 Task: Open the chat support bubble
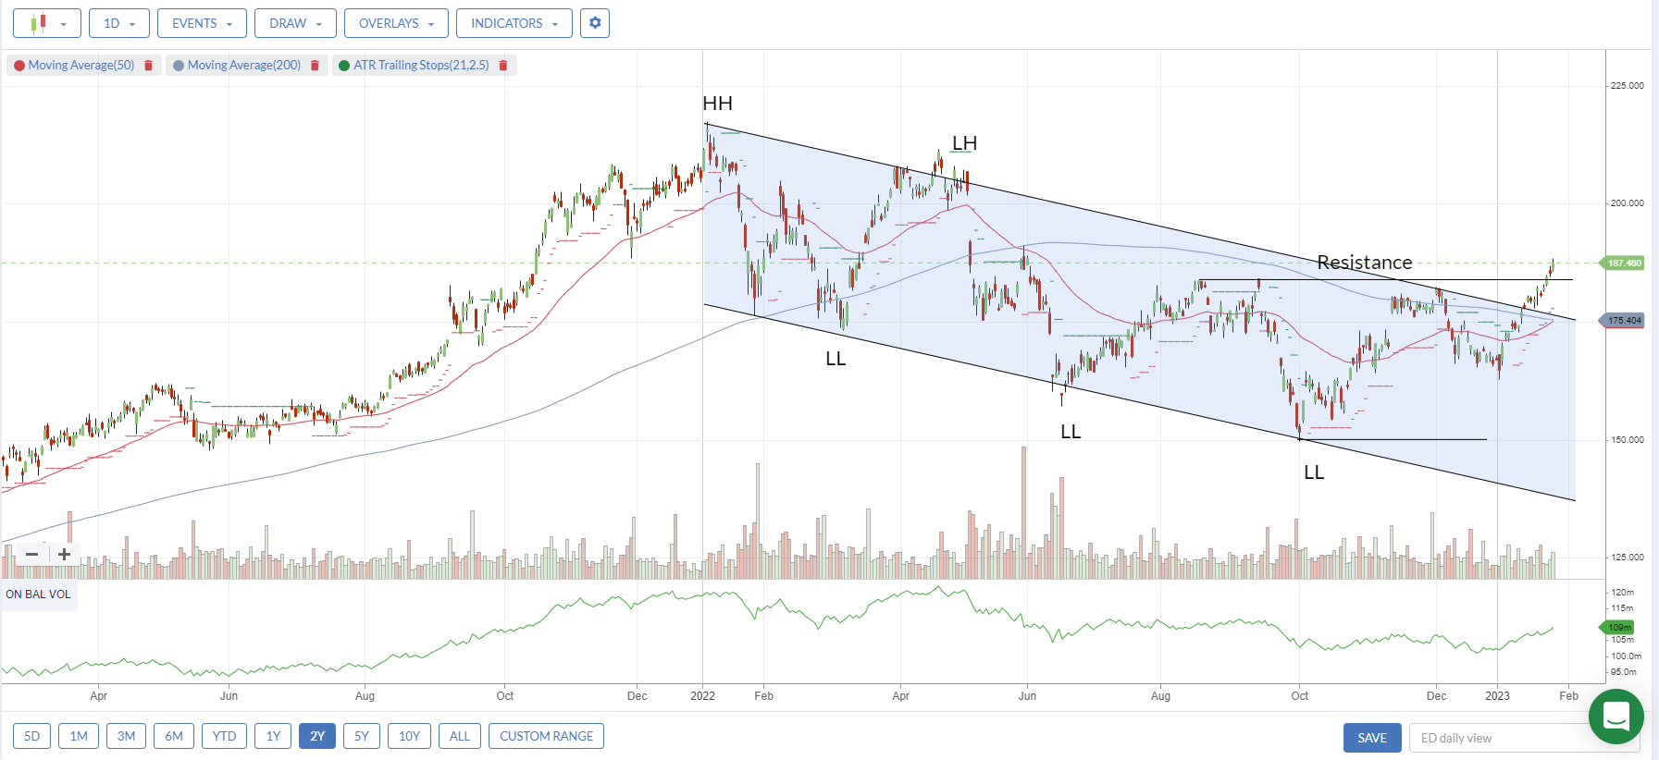pos(1616,717)
